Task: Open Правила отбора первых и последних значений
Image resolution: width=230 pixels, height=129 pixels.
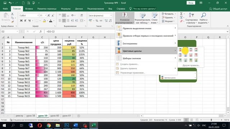Action: [x=146, y=35]
